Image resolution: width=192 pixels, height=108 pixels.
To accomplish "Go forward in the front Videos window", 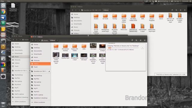I will tap(36, 40).
